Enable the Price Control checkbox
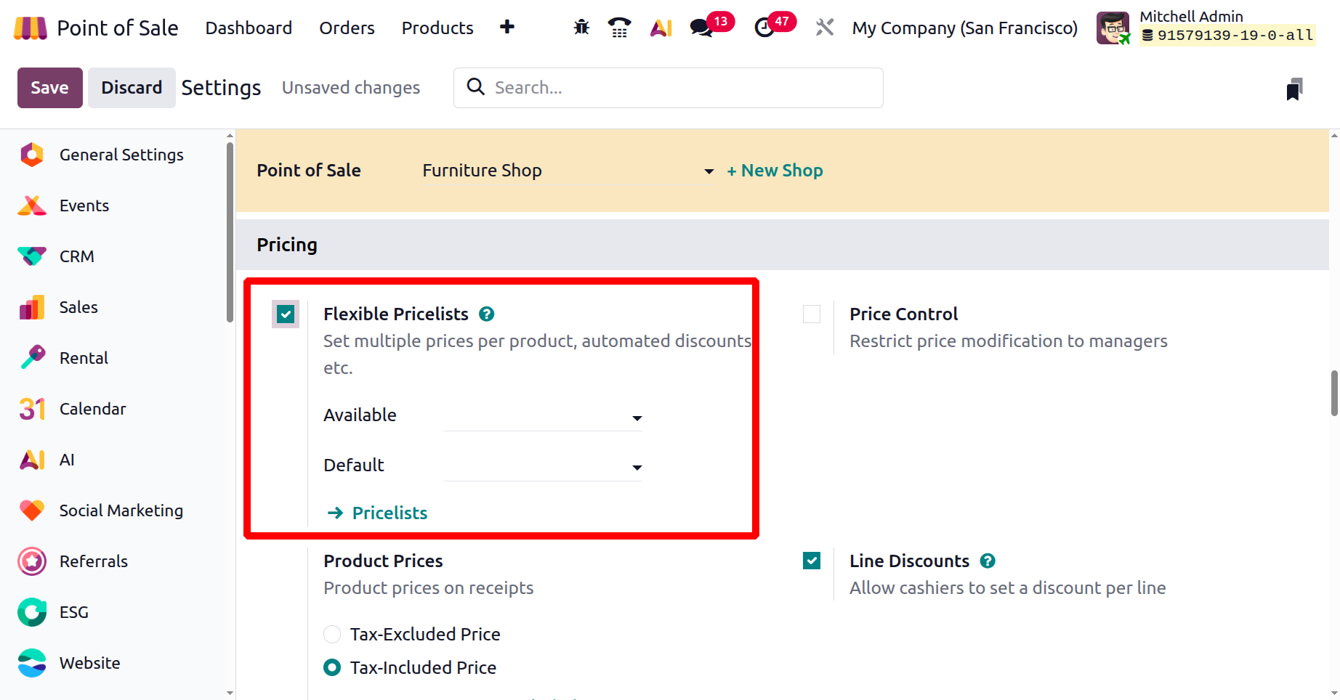1340x700 pixels. [x=812, y=314]
